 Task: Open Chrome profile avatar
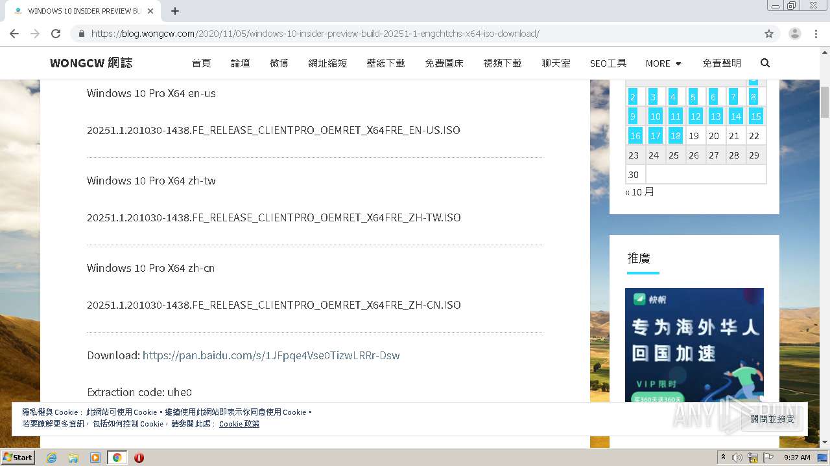(794, 34)
